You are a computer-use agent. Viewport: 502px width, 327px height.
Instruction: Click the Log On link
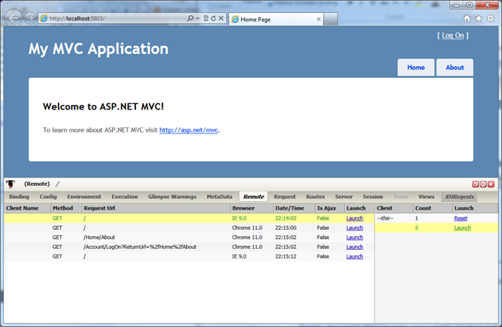[x=452, y=35]
